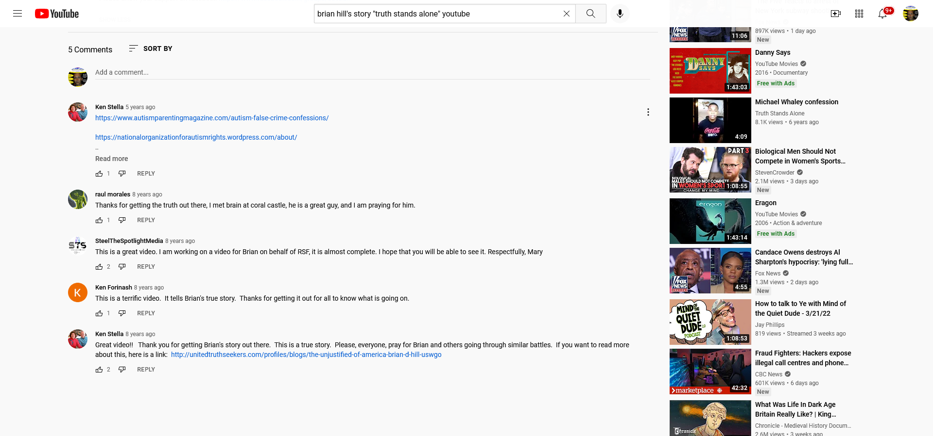Click Free with Ads badge under Eragon
933x436 pixels.
pyautogui.click(x=776, y=234)
